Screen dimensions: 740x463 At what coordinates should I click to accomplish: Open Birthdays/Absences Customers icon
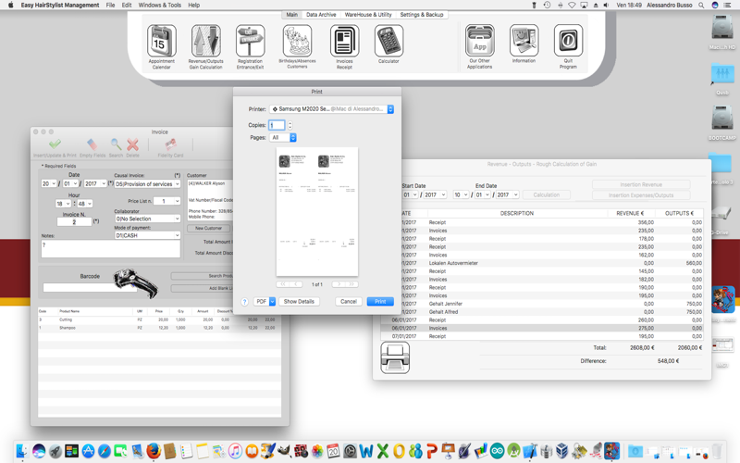pyautogui.click(x=297, y=41)
